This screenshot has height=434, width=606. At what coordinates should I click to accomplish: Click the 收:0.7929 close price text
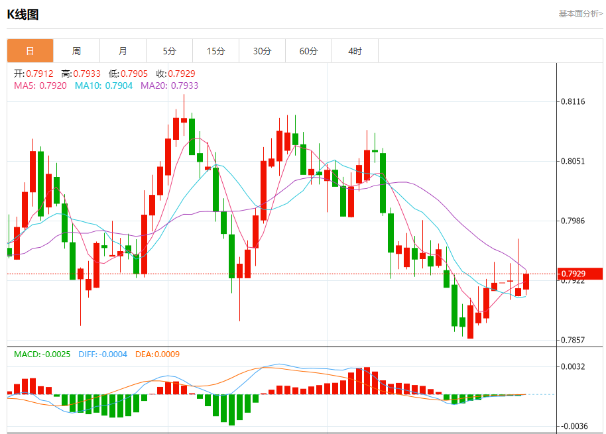click(176, 74)
